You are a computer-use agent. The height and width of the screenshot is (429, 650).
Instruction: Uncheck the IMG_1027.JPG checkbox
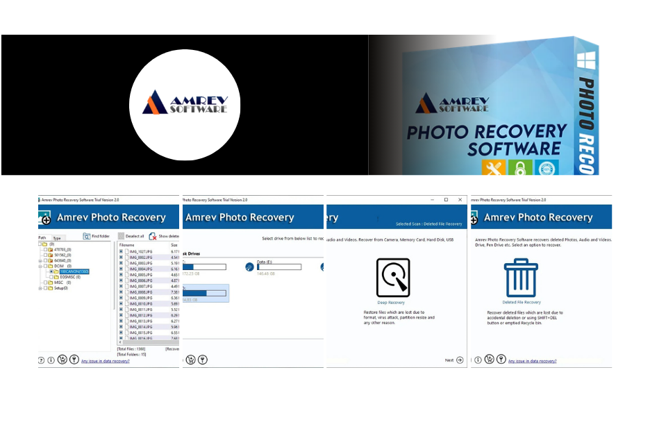122,251
